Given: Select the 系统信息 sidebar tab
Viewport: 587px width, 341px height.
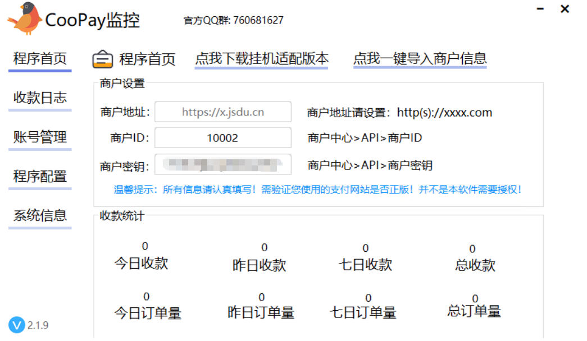Looking at the screenshot, I should 40,215.
